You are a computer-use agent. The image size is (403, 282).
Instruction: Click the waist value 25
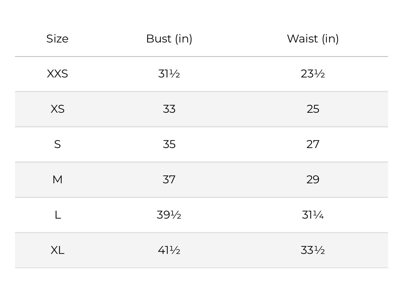coord(313,109)
